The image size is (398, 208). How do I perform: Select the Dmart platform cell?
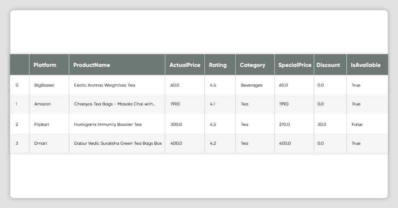41,143
